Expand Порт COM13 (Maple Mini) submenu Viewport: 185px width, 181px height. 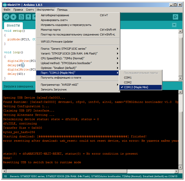[x=78, y=73]
